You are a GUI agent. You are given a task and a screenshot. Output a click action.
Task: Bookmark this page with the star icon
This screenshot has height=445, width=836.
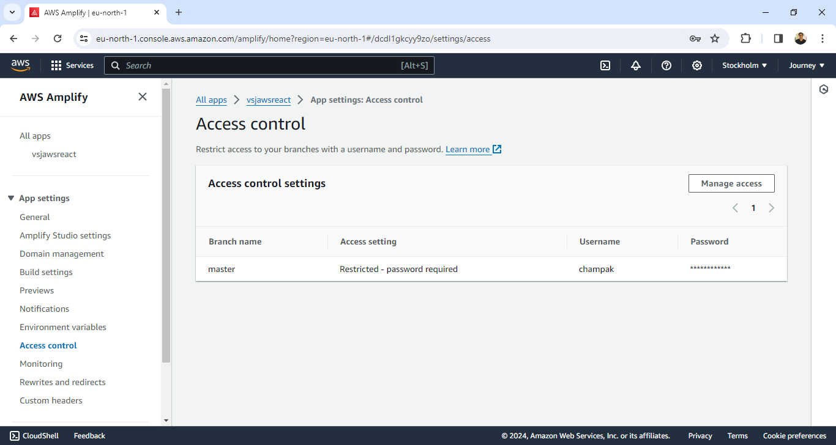(x=715, y=39)
